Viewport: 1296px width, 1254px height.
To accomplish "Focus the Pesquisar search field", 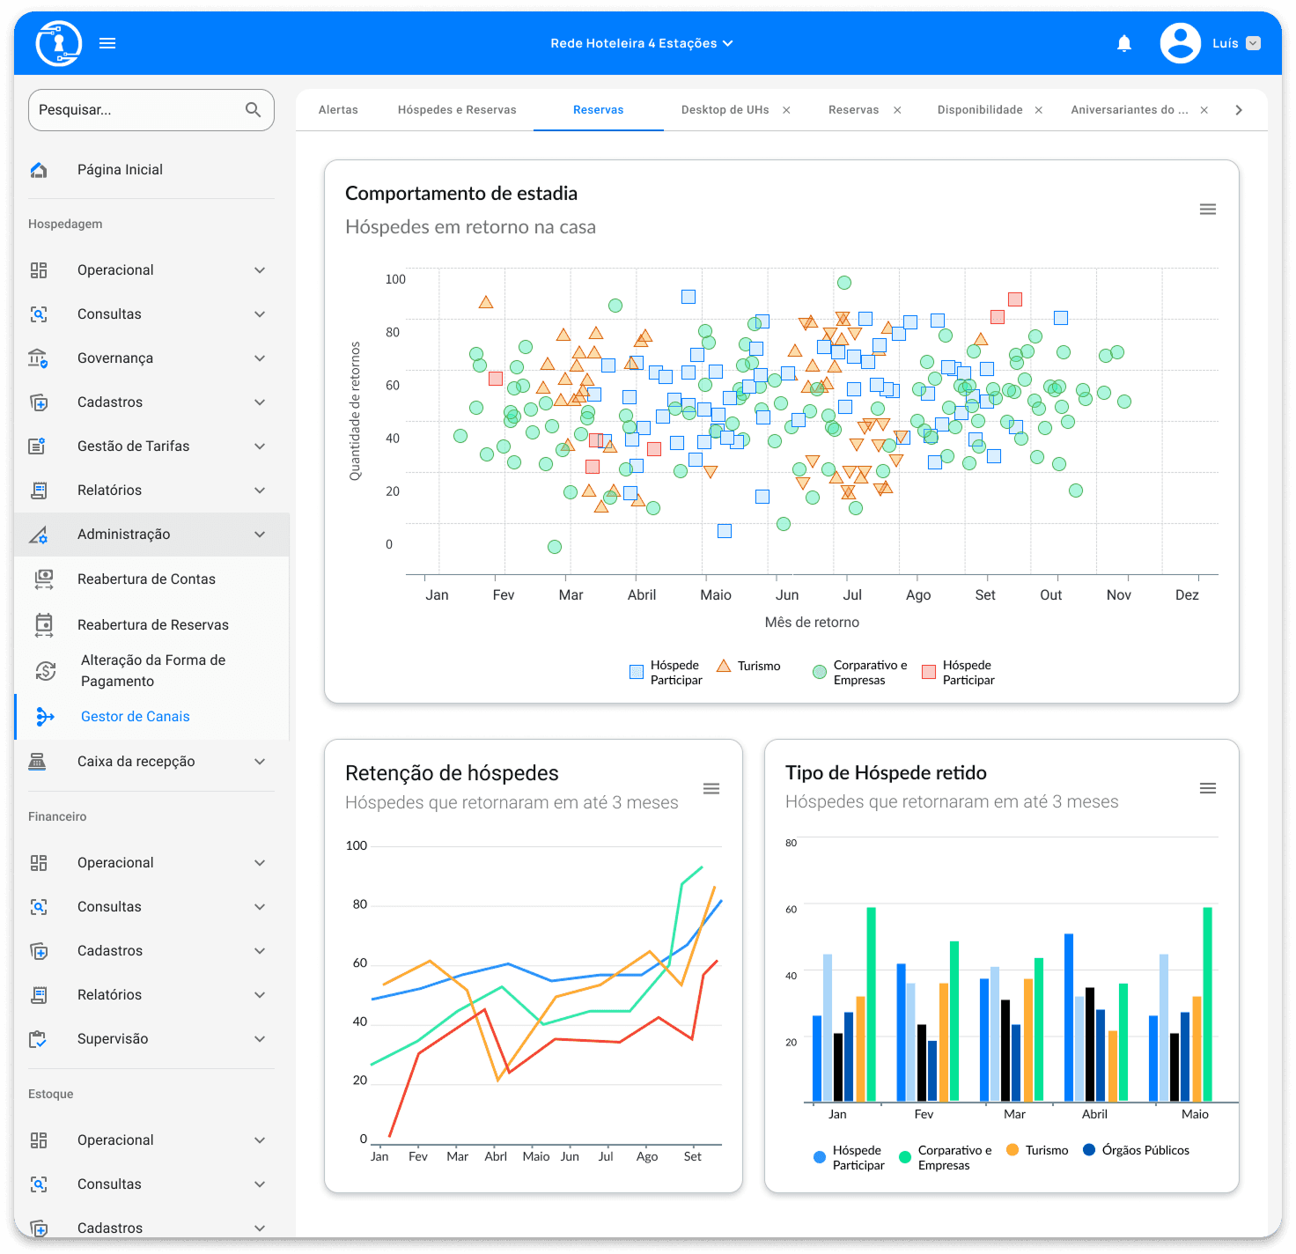I will tap(136, 110).
